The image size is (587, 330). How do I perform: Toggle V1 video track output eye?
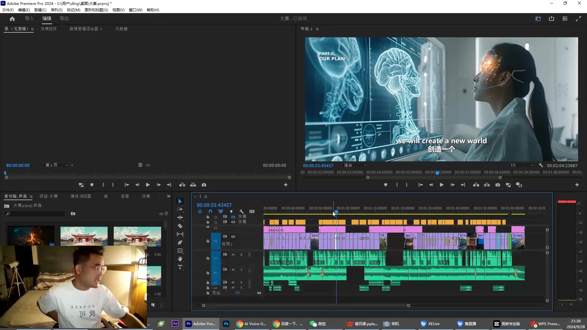click(x=233, y=237)
